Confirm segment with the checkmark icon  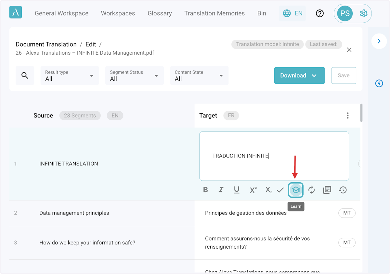[x=280, y=190]
